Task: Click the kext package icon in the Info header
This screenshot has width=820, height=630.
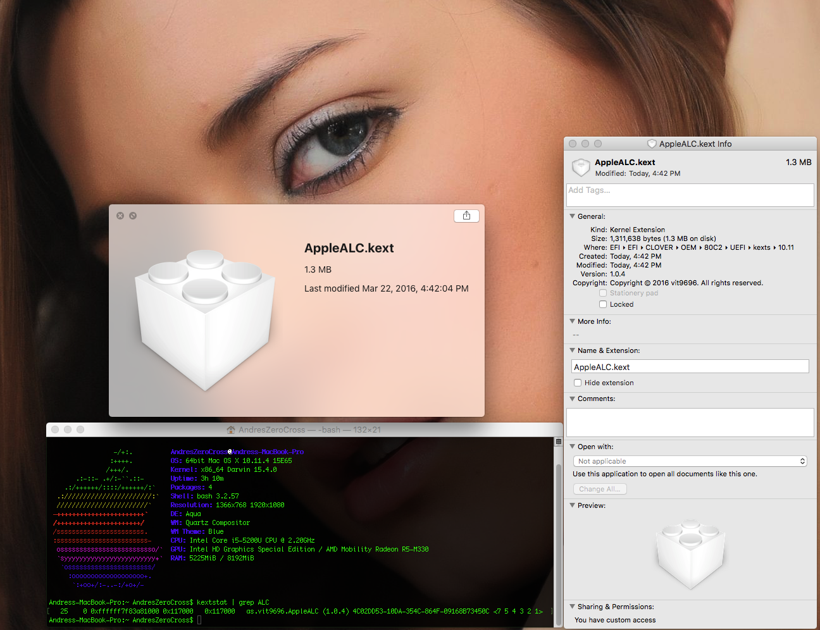Action: point(580,167)
